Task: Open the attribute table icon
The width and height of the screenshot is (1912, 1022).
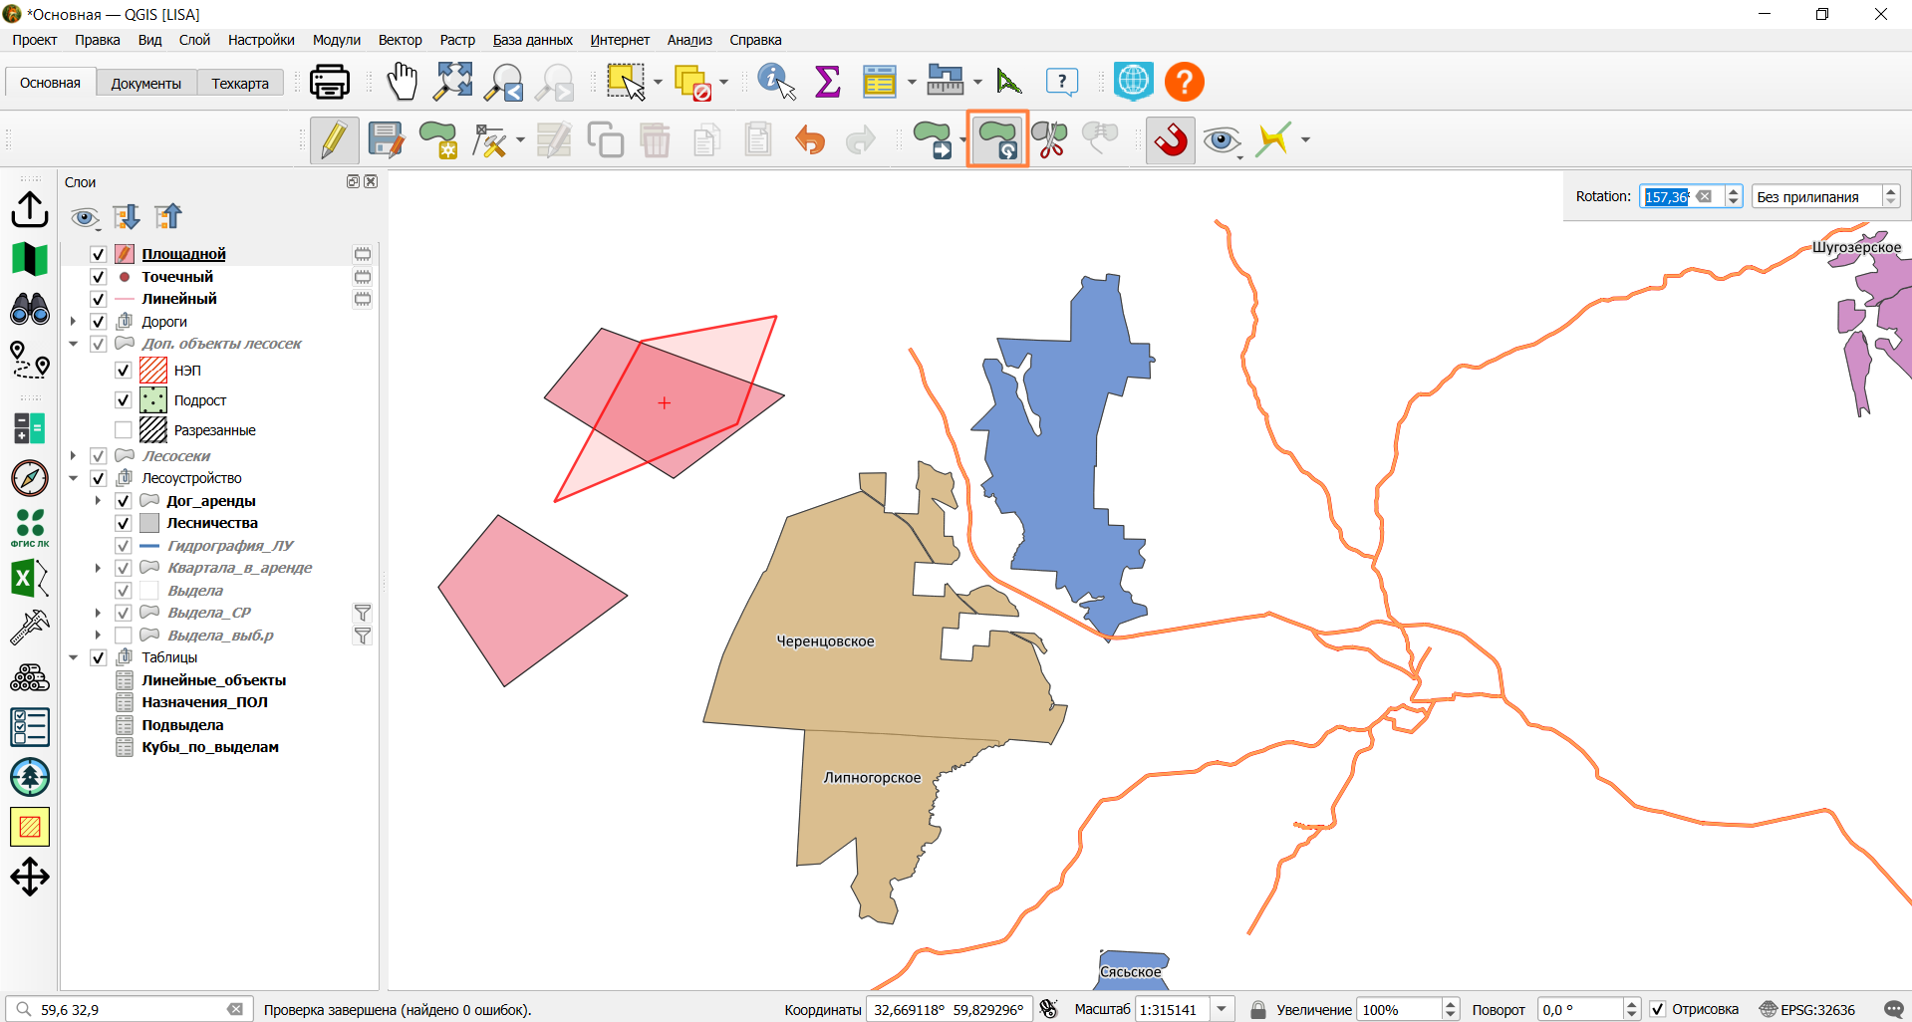Action: [x=879, y=82]
